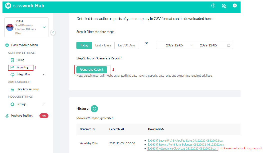Click the start date 2022-12-05 field
This screenshot has height=153, width=263.
(x=174, y=45)
